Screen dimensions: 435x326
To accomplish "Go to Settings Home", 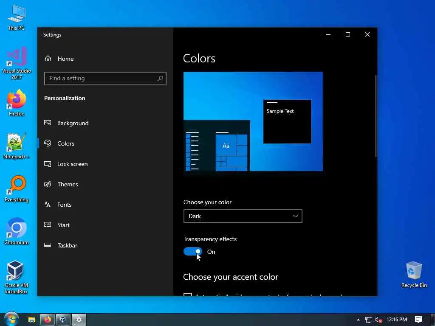I will [x=59, y=59].
